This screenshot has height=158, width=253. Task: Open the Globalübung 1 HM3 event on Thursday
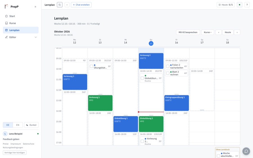(151, 124)
